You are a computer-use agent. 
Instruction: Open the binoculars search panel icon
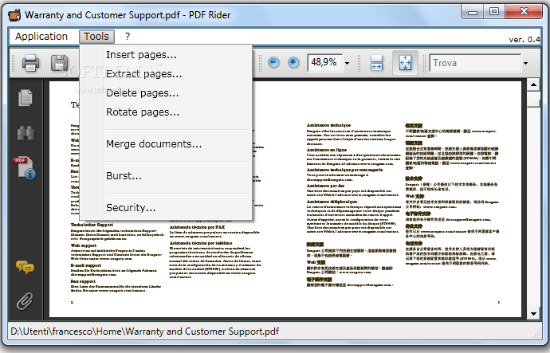(26, 133)
